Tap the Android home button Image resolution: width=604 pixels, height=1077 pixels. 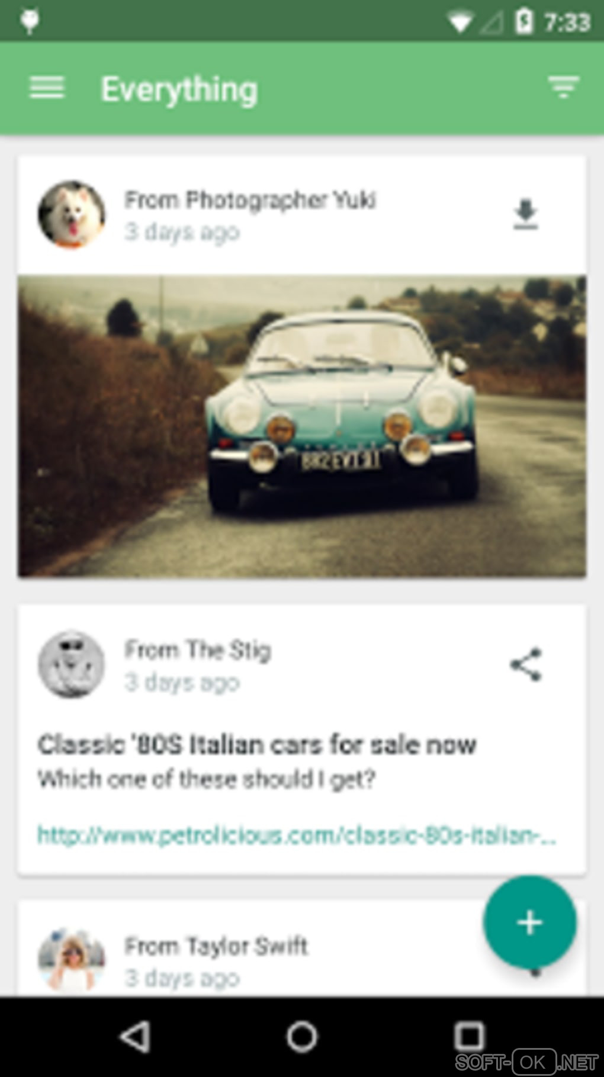point(302,1037)
